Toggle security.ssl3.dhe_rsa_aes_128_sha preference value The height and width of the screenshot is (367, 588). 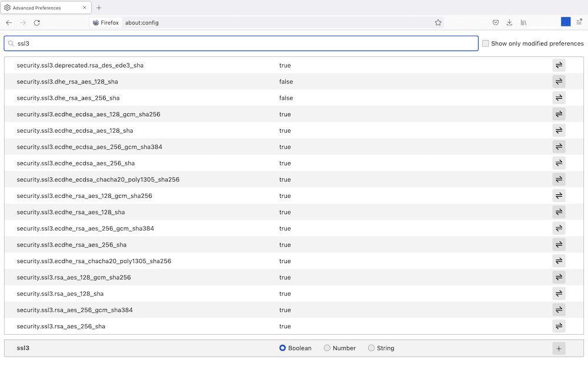pyautogui.click(x=559, y=82)
